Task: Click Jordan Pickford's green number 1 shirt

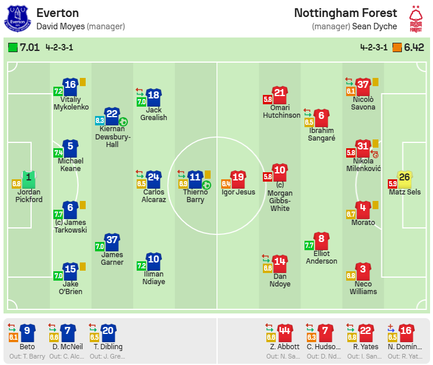Action: (x=29, y=178)
